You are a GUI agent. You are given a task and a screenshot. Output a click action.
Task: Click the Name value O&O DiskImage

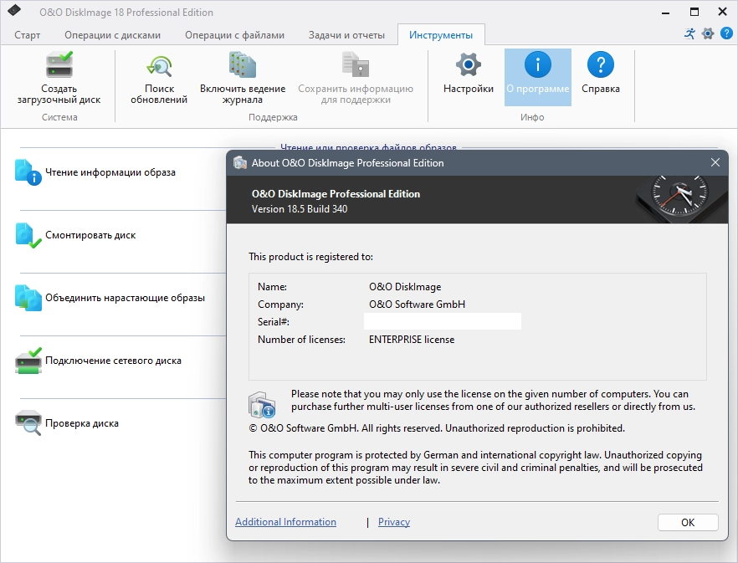[x=405, y=287]
